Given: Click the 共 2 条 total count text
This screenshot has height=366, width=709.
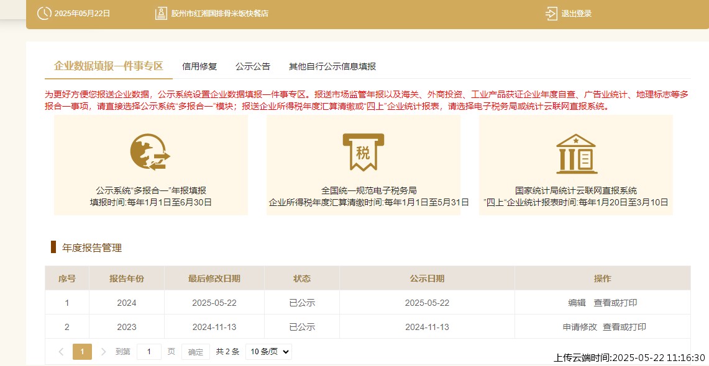Looking at the screenshot, I should point(227,352).
